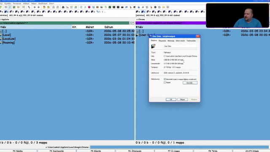This screenshot has height=152, width=270.
Task: Switch to the Megosztás tab
Action: coord(162,41)
